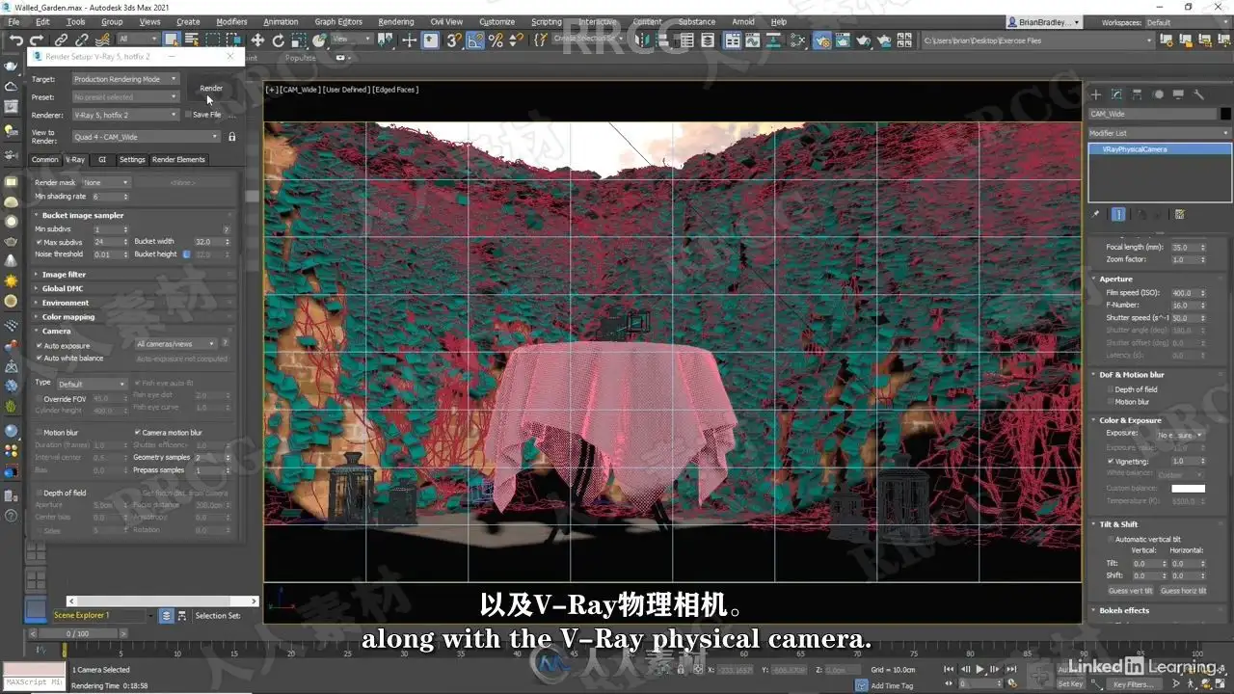
Task: Open the Create panel plus icon
Action: [x=1096, y=94]
